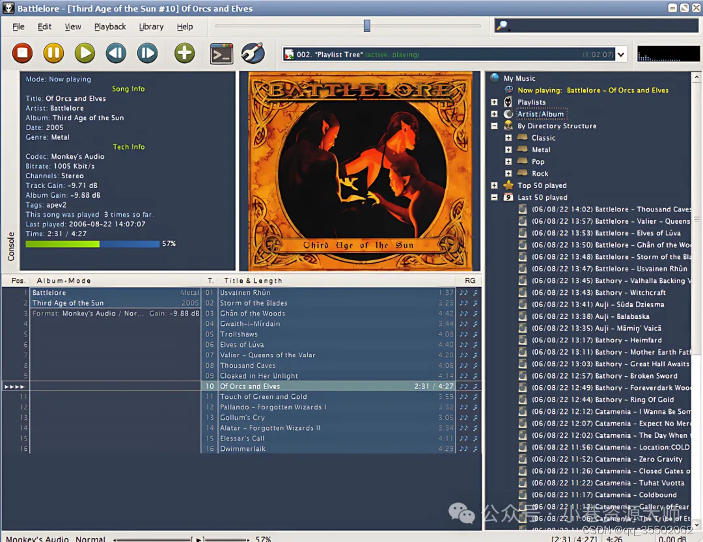Pause the current track

click(x=53, y=53)
